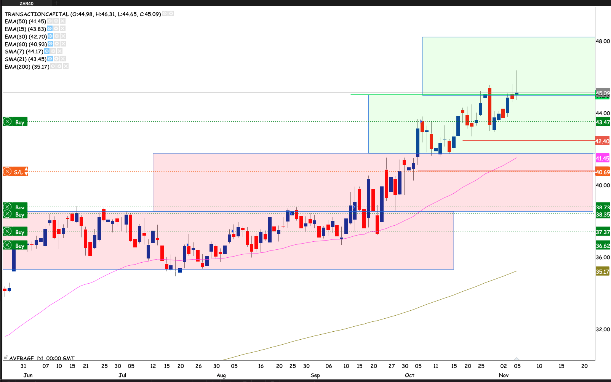
Task: Adjust S/L level using its up-down arrows
Action: [x=26, y=172]
